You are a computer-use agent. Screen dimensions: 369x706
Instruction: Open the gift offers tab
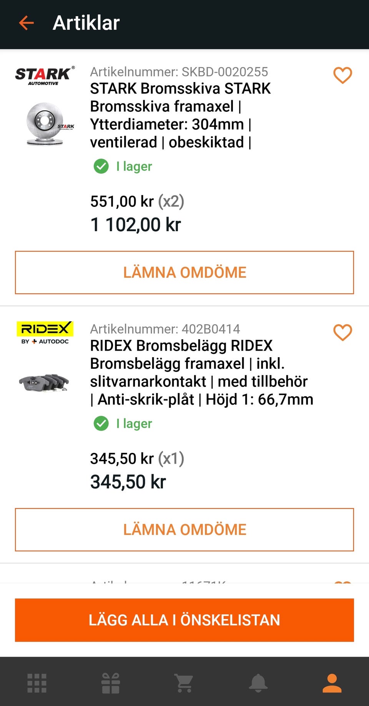tap(111, 683)
